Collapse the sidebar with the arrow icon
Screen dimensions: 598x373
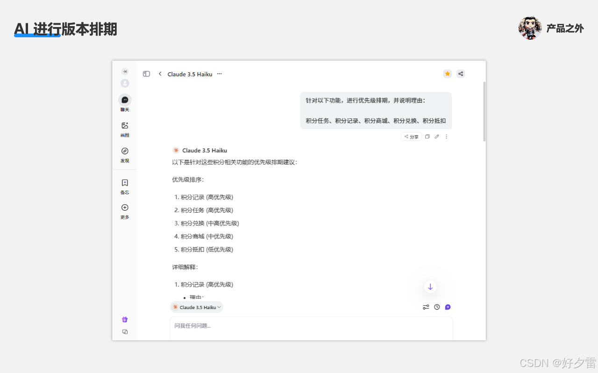(x=125, y=71)
